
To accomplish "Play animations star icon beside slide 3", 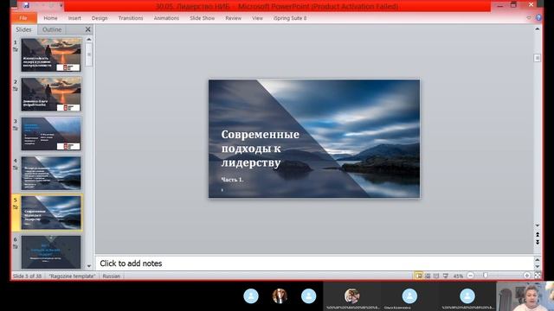I will [16, 129].
